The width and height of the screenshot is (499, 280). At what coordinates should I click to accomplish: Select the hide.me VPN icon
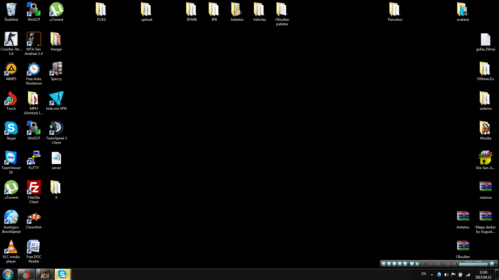tap(56, 101)
